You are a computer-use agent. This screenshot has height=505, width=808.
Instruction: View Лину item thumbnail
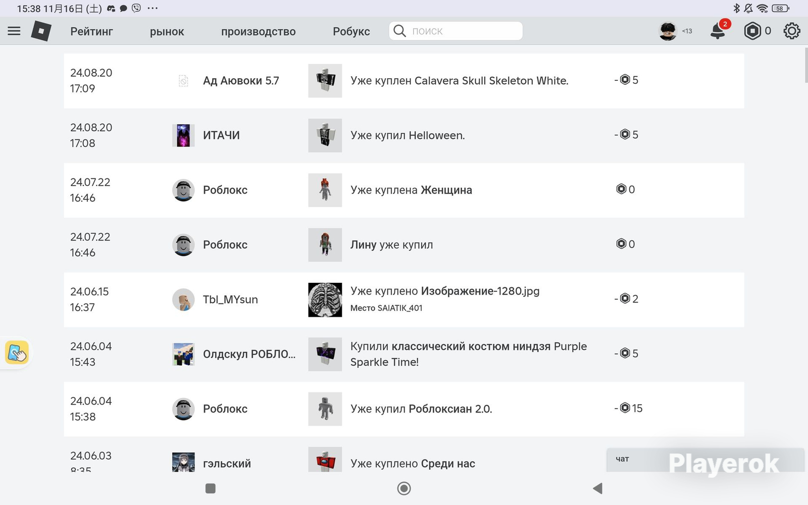click(x=325, y=245)
